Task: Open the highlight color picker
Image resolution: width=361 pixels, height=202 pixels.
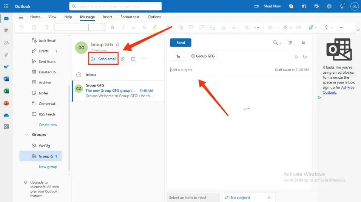Action: click(155, 27)
